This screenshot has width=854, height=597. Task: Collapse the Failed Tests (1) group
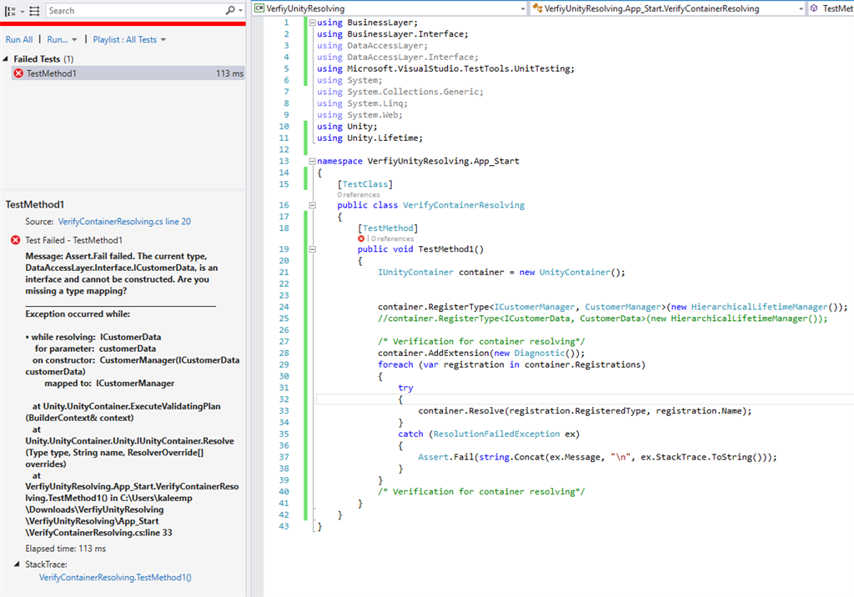pyautogui.click(x=6, y=59)
